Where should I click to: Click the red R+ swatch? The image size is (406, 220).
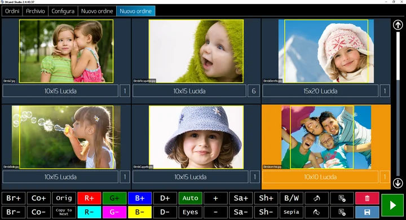89,198
